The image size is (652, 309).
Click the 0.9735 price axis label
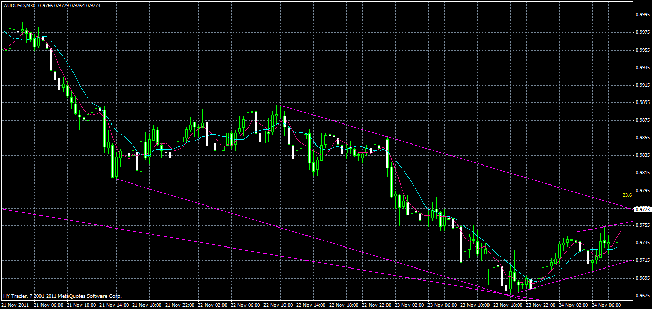click(643, 243)
